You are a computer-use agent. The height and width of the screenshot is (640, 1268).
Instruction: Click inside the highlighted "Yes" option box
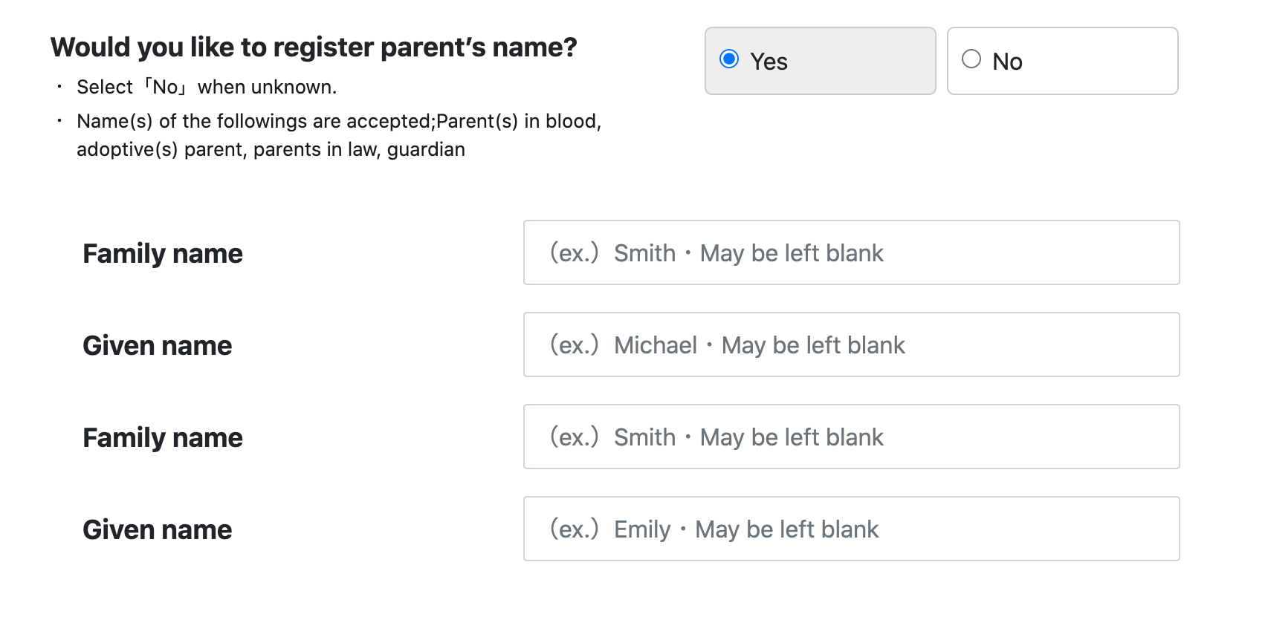point(820,60)
